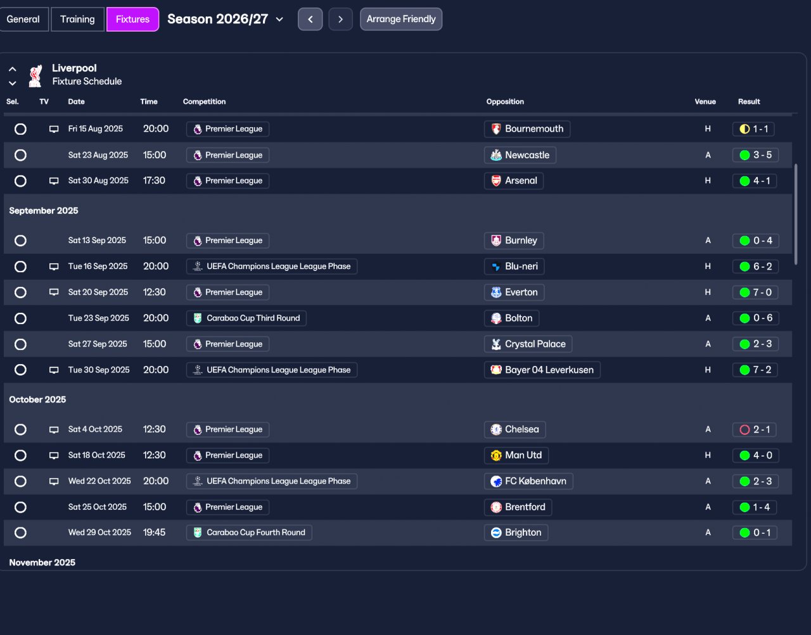Viewport: 811px width, 635px height.
Task: Open the Crystal Palace club badge
Action: pyautogui.click(x=496, y=344)
